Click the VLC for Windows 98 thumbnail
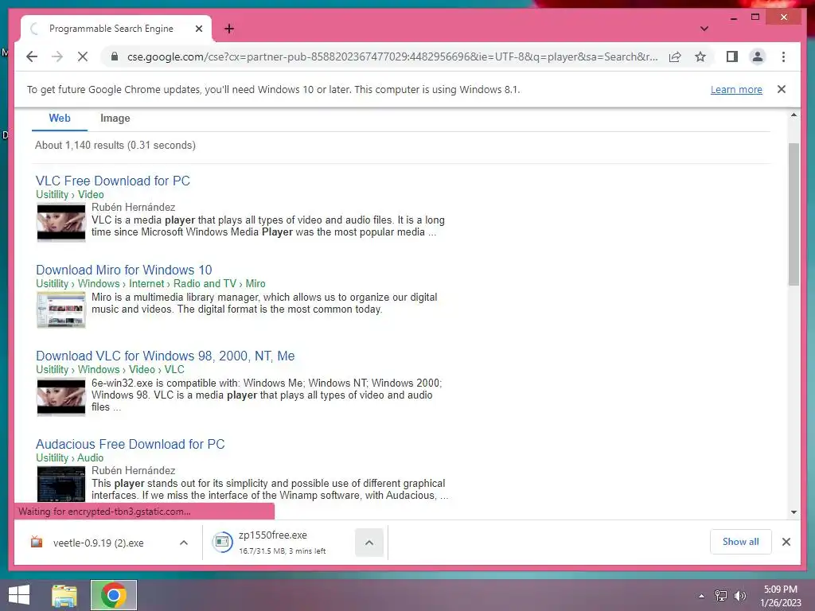815x611 pixels. (60, 398)
